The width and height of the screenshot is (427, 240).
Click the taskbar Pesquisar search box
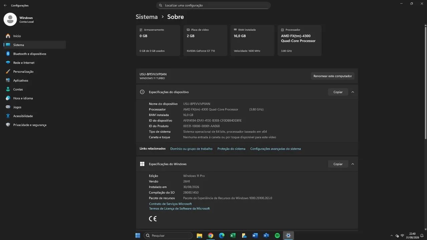[168, 235]
